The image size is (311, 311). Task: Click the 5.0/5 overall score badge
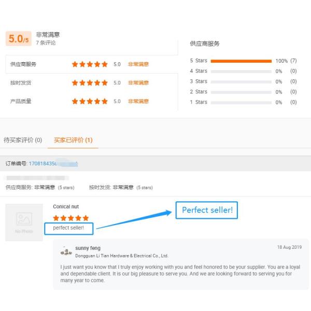19,39
